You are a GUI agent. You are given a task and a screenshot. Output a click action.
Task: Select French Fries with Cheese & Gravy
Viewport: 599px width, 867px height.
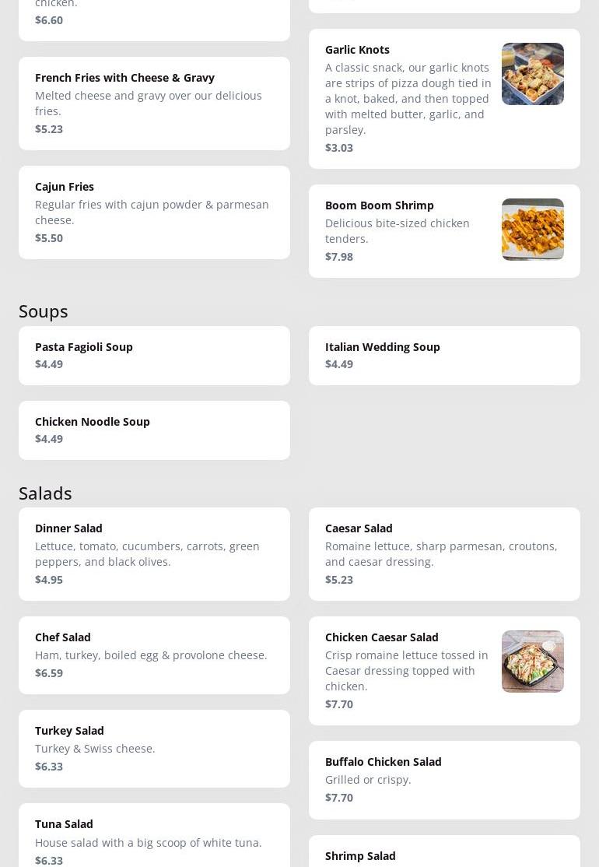coord(154,104)
